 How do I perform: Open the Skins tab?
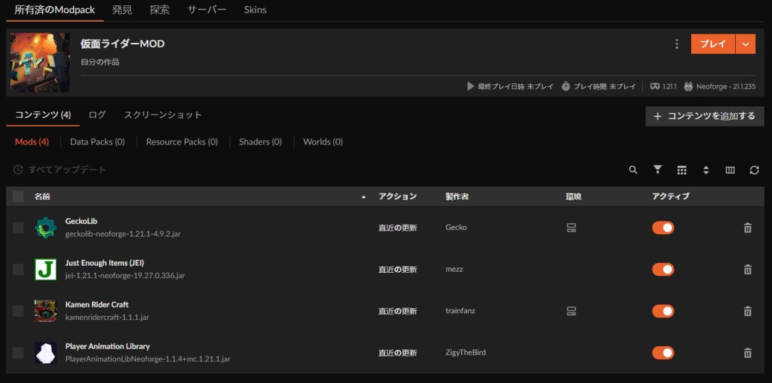point(255,10)
